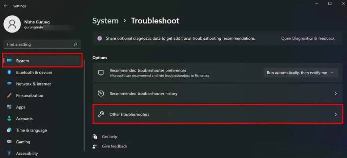
Task: Click the back arrow in Settings header
Action: (x=6, y=6)
